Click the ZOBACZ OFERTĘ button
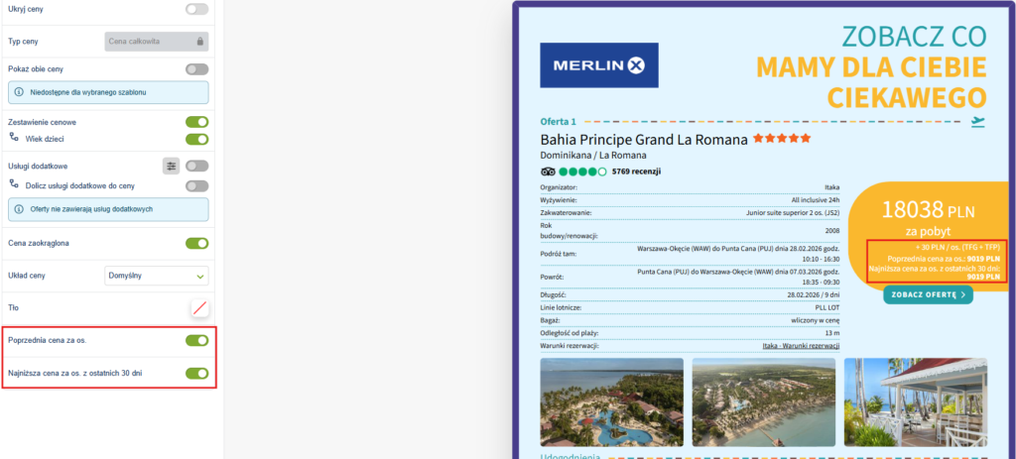Image resolution: width=1016 pixels, height=459 pixels. [928, 294]
